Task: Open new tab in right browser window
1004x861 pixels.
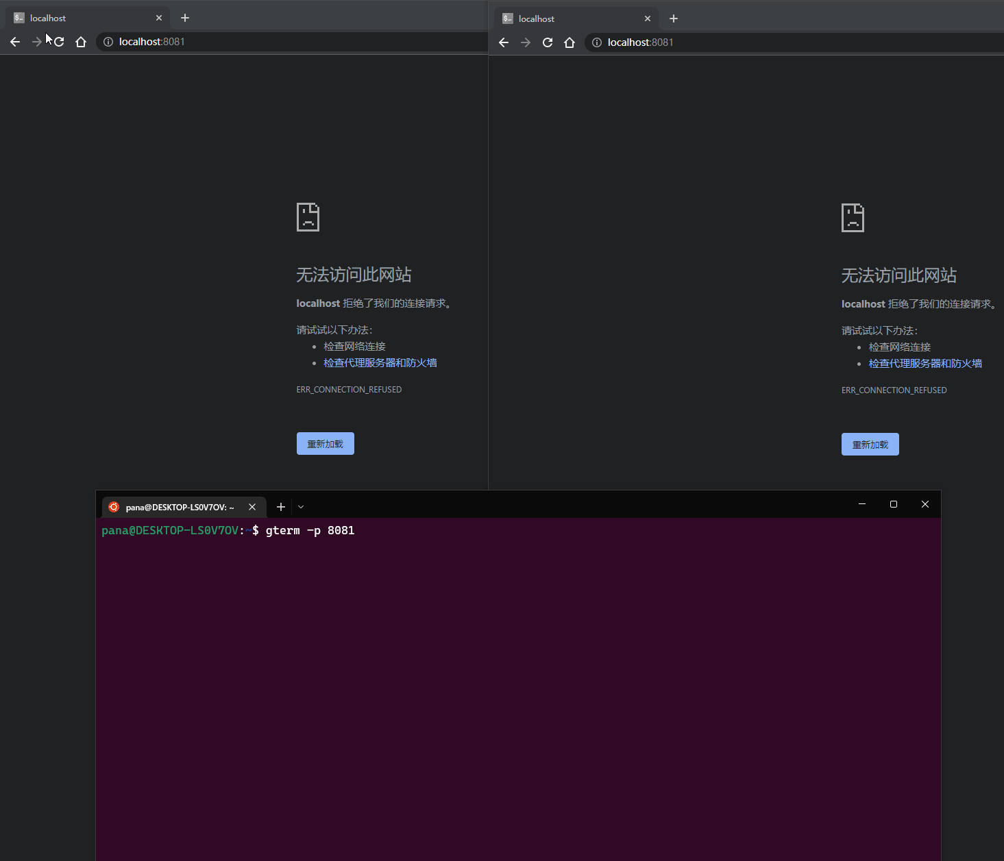Action: 674,18
